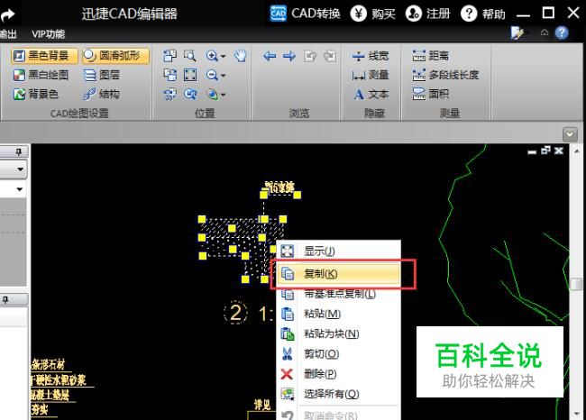Expand the ribbon options chevron button

(570, 134)
